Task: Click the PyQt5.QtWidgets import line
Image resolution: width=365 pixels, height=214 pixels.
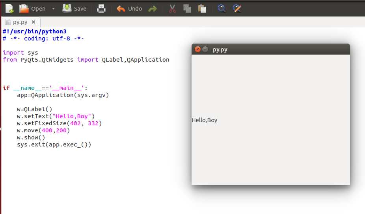Action: click(86, 60)
